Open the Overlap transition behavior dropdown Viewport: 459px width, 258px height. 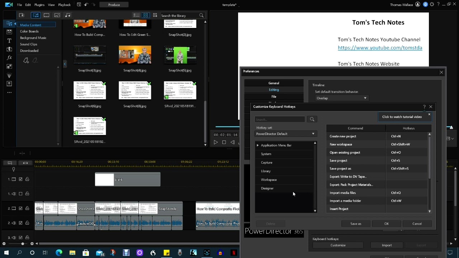point(342,98)
